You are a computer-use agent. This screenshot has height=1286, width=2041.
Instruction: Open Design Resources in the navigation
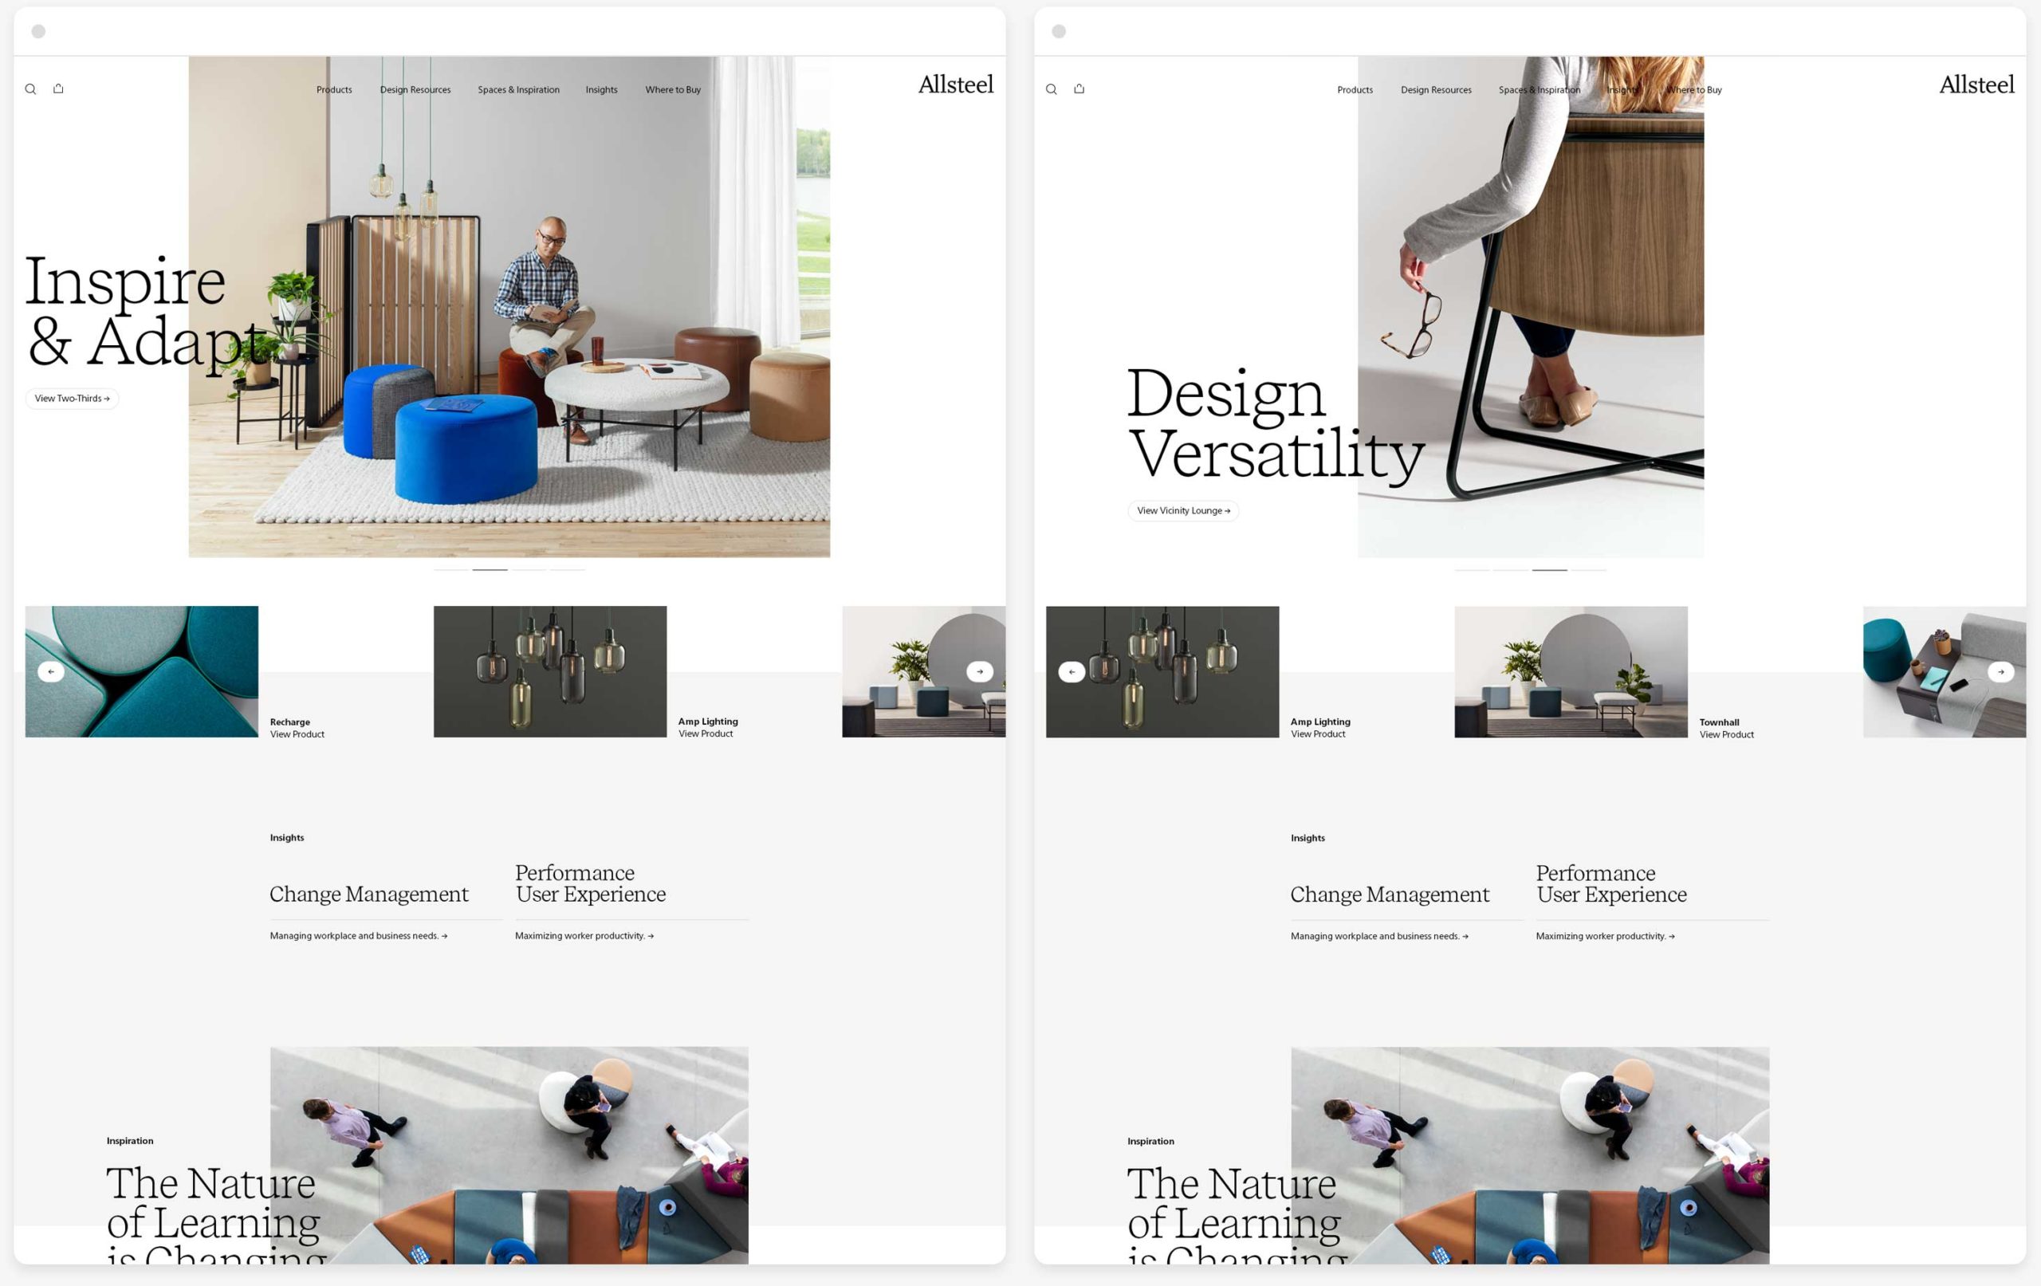(415, 89)
